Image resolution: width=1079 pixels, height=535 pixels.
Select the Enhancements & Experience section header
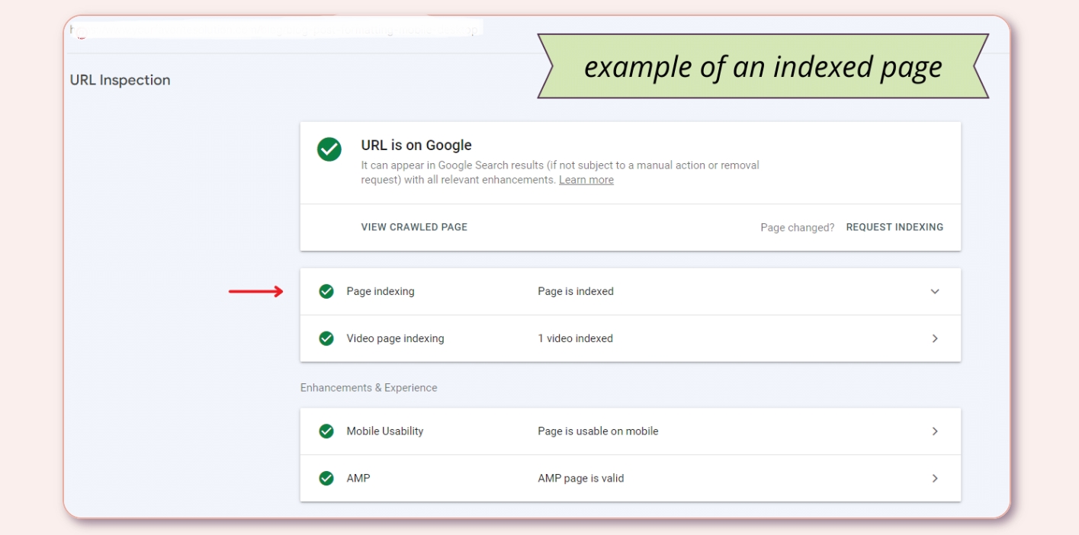(368, 387)
